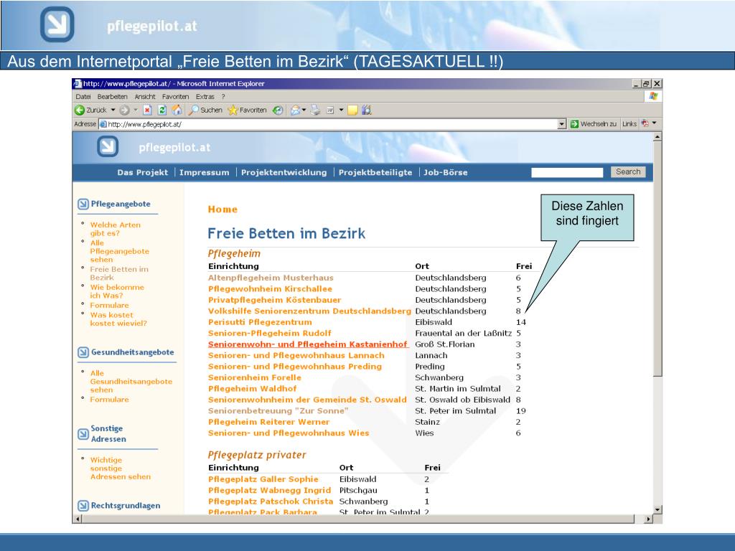The width and height of the screenshot is (735, 551).
Task: Open the Bearbeiten menu
Action: point(113,97)
